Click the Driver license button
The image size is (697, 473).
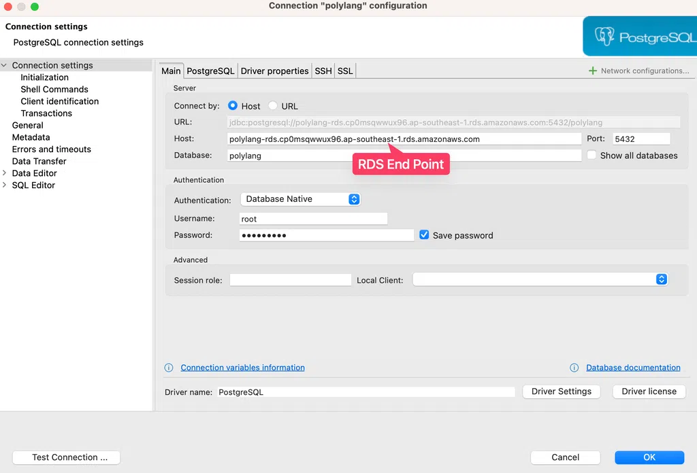click(649, 391)
